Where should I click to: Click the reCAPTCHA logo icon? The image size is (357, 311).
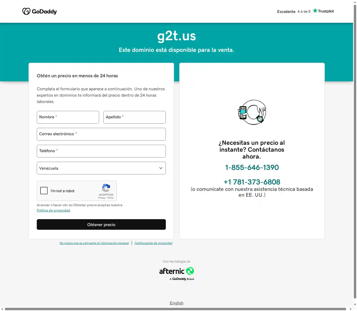click(x=106, y=188)
